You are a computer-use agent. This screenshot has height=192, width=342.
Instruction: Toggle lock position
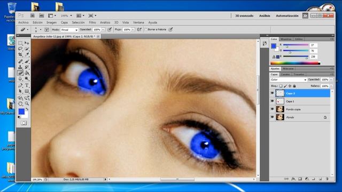(x=290, y=86)
